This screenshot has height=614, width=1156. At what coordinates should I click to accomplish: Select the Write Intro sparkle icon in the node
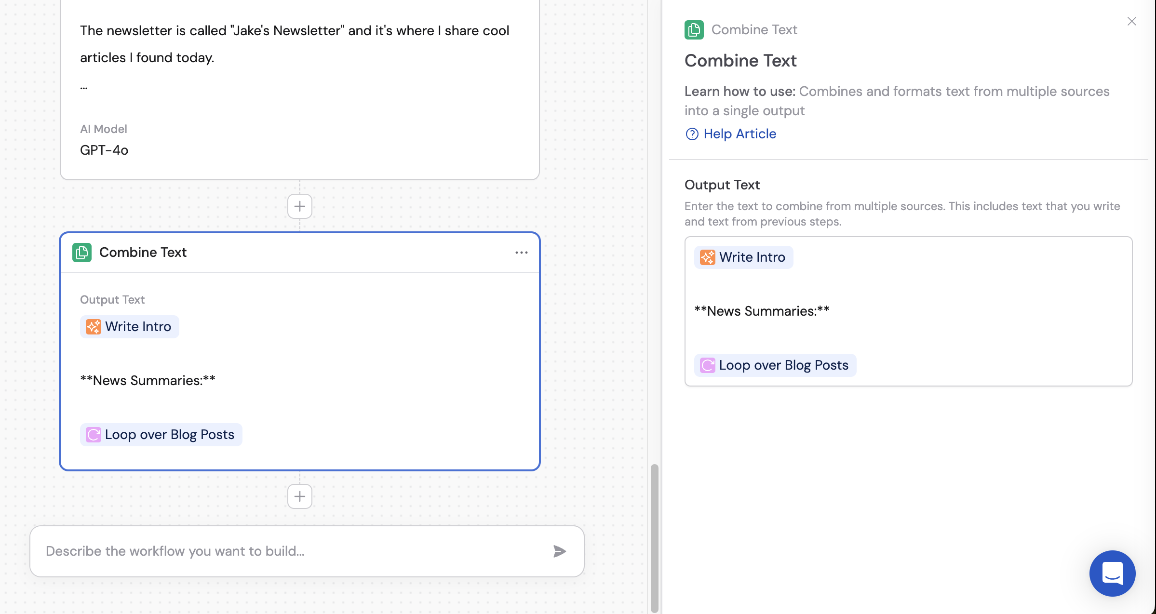[x=93, y=326]
